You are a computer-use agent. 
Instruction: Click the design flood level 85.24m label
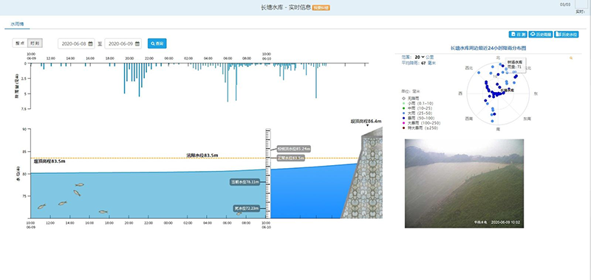pyautogui.click(x=293, y=149)
